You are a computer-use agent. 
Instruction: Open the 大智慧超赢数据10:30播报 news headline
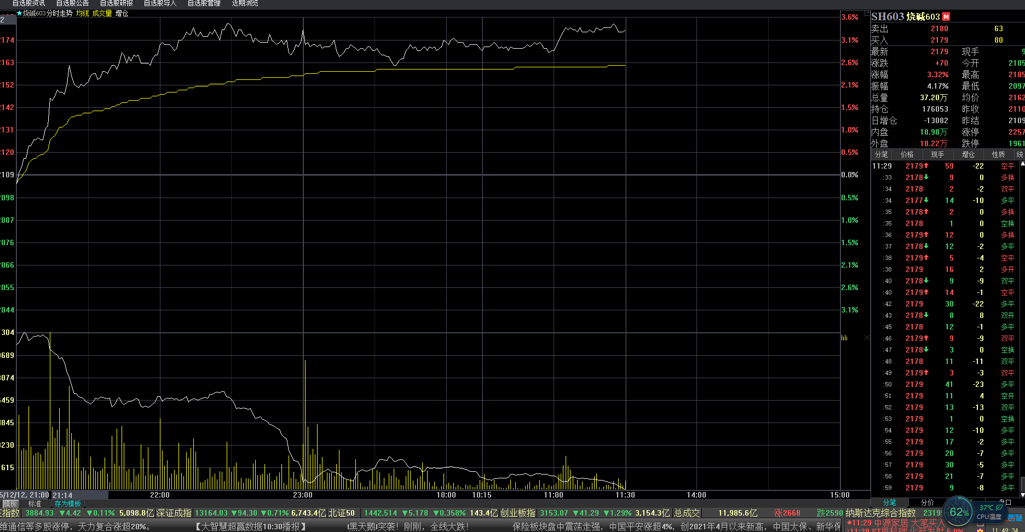pyautogui.click(x=250, y=527)
